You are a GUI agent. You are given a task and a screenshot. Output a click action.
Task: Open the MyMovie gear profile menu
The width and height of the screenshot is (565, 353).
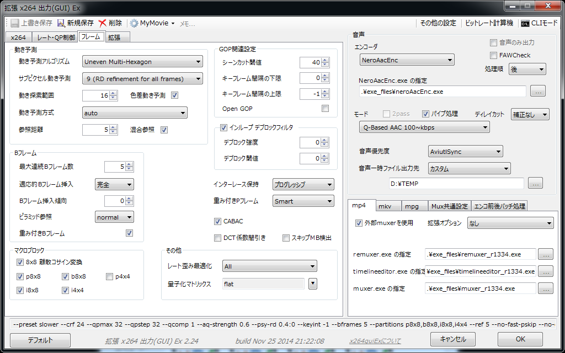pyautogui.click(x=152, y=23)
